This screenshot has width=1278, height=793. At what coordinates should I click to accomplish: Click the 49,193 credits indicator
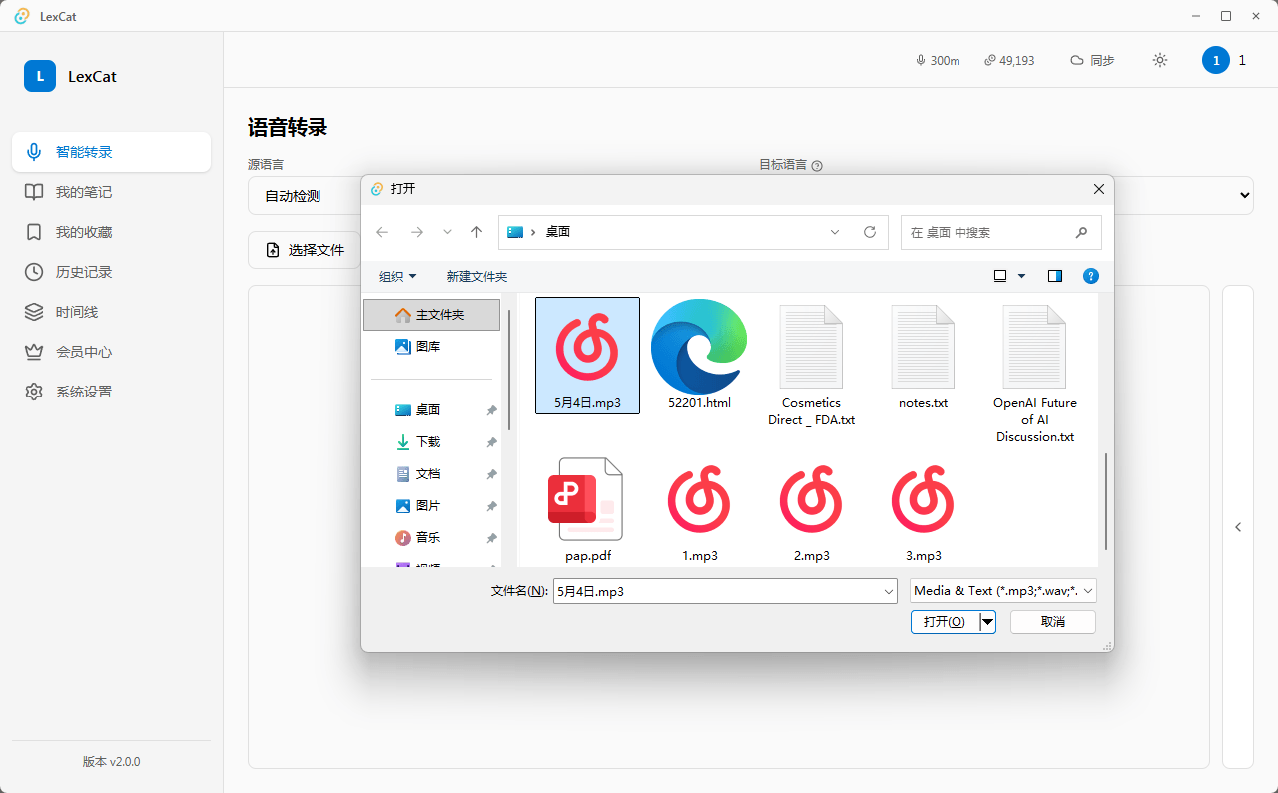tap(1009, 60)
